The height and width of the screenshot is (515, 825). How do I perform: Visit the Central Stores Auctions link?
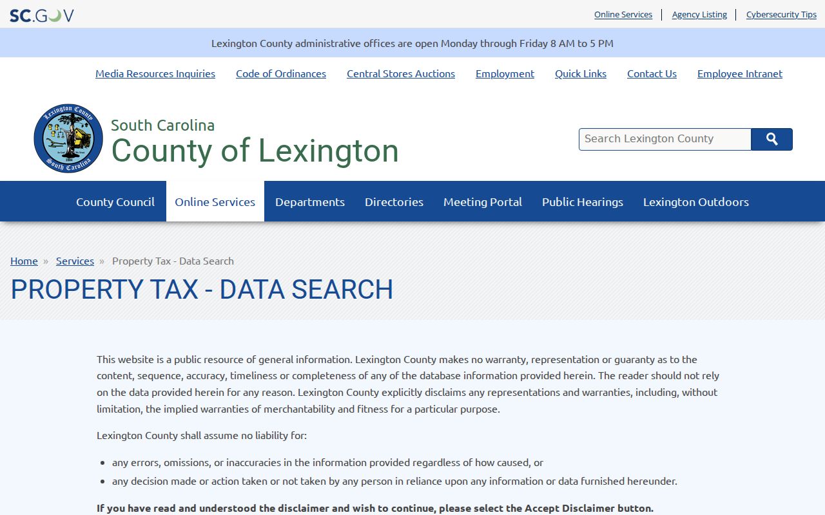click(401, 73)
